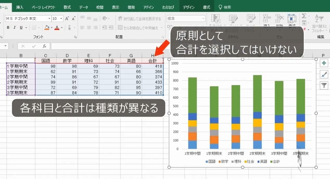Click the 合計 legend entry in chart
The image size is (330, 179).
[275, 162]
